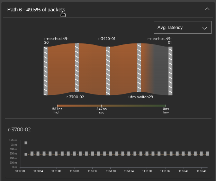Viewport: 216px width, 181px height.
Task: Click the ufm-switch29 label under diagram
Action: [x=141, y=97]
